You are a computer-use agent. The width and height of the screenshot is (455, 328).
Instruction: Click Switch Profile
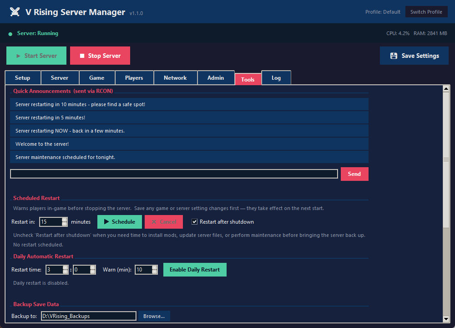[426, 12]
